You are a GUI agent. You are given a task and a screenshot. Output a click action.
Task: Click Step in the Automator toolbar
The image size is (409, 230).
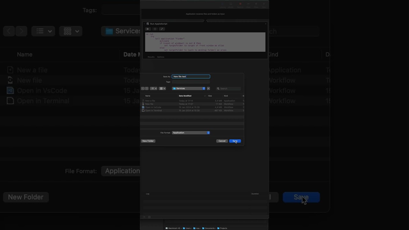click(248, 5)
